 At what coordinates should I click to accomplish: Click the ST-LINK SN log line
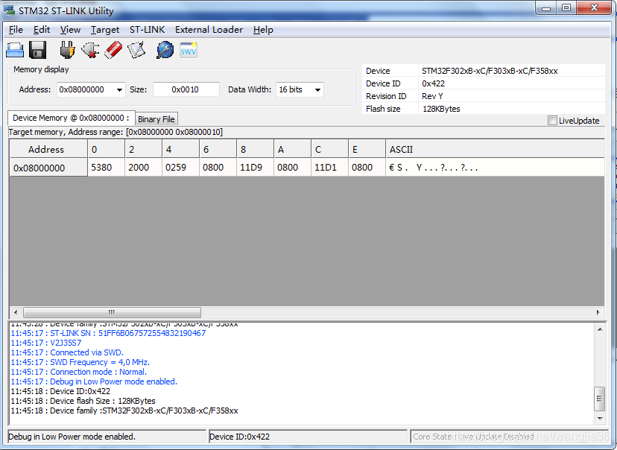[108, 333]
